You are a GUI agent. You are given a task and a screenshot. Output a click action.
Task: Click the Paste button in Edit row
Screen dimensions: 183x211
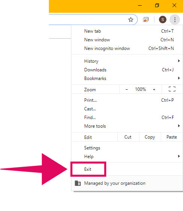click(172, 137)
